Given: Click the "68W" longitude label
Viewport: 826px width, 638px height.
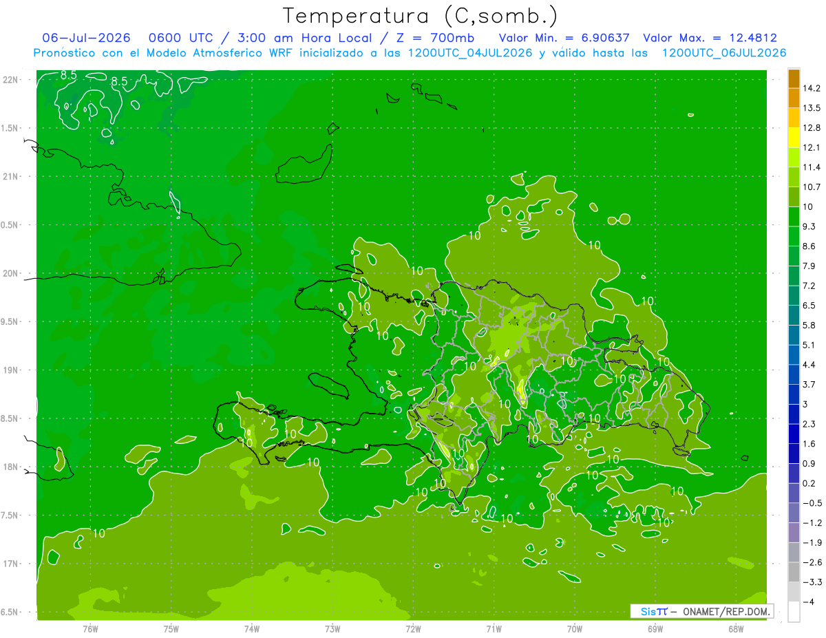Looking at the screenshot, I should click(x=736, y=628).
